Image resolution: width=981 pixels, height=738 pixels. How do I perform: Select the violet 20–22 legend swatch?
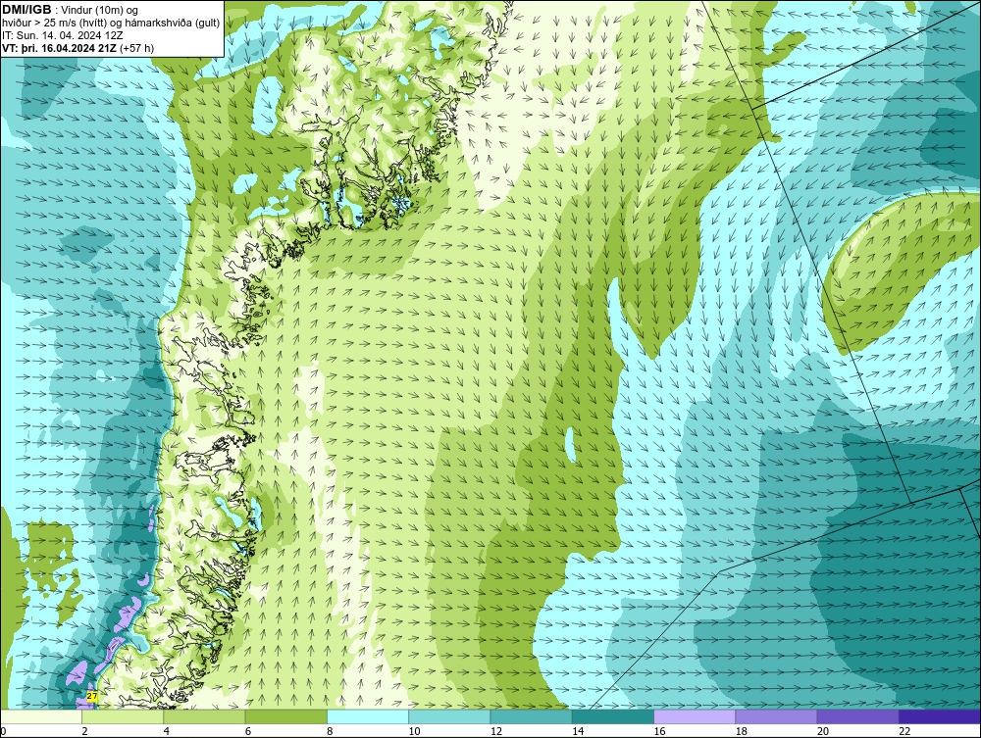(857, 716)
